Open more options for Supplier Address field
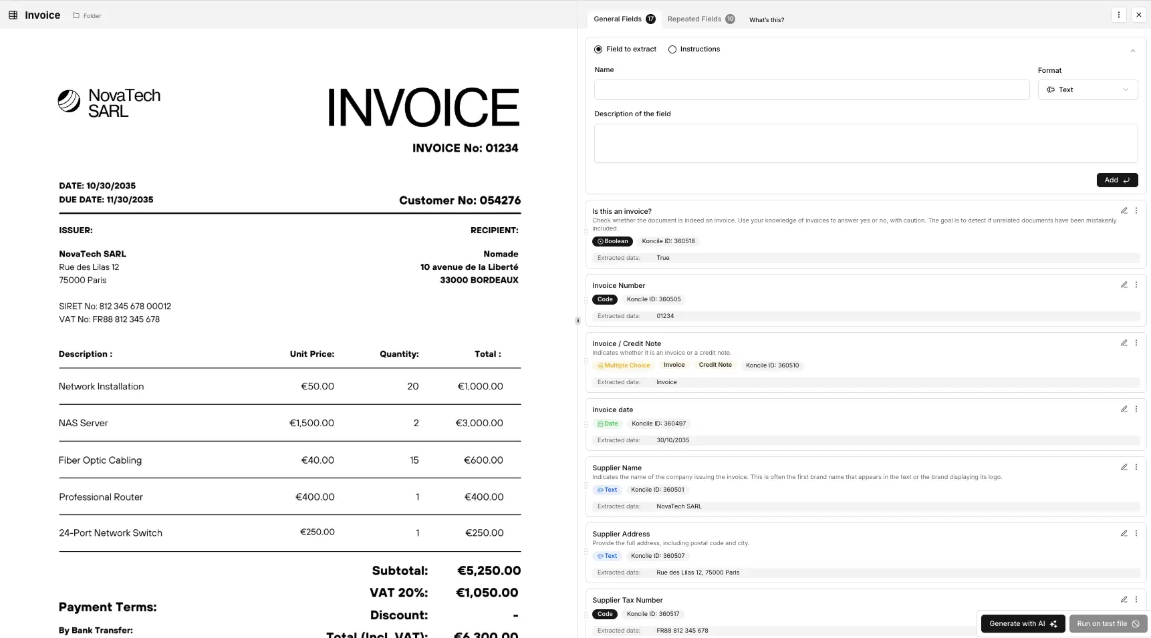This screenshot has height=638, width=1151. (1136, 533)
